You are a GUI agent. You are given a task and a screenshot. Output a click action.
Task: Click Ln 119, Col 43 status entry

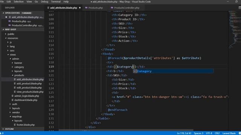point(184,133)
